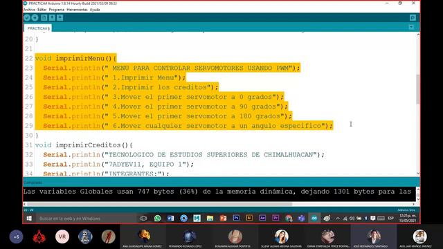Click the line with 'MENU PARA CONTROLAR SERVOMOTORES'
Viewport: 443px width, 249px height.
pos(172,68)
